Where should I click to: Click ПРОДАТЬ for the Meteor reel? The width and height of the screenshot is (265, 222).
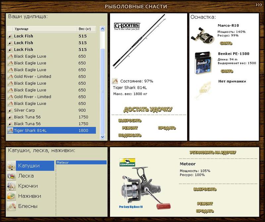(205, 211)
